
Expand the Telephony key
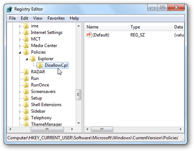pyautogui.click(x=20, y=118)
